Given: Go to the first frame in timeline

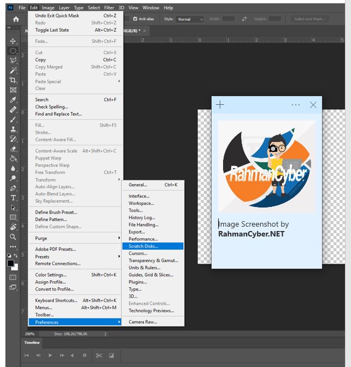Looking at the screenshot, I should pos(26,356).
